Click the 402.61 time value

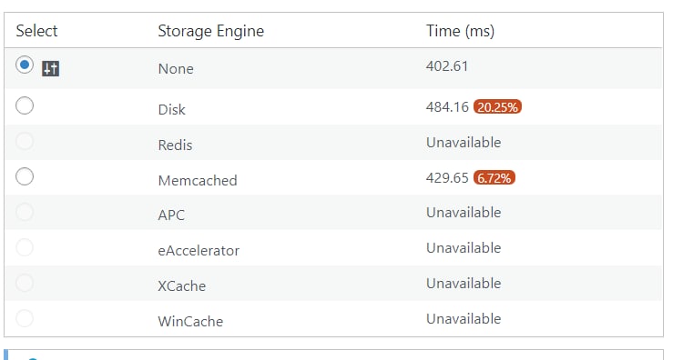click(447, 66)
